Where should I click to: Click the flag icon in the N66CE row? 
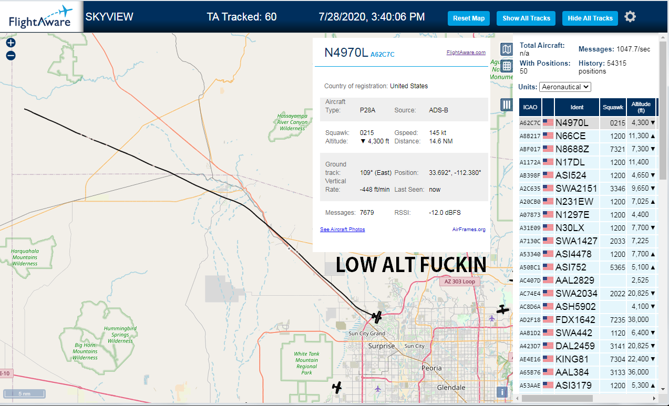coord(548,136)
